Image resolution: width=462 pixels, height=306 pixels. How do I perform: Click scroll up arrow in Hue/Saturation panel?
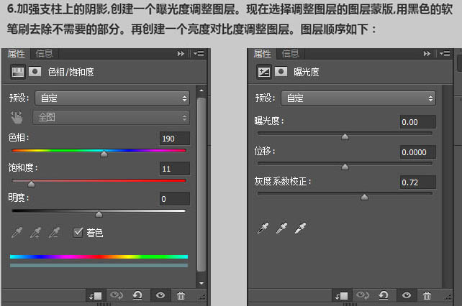[x=201, y=91]
